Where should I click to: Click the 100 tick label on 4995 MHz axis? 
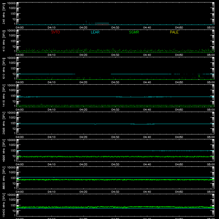pos(13,150)
